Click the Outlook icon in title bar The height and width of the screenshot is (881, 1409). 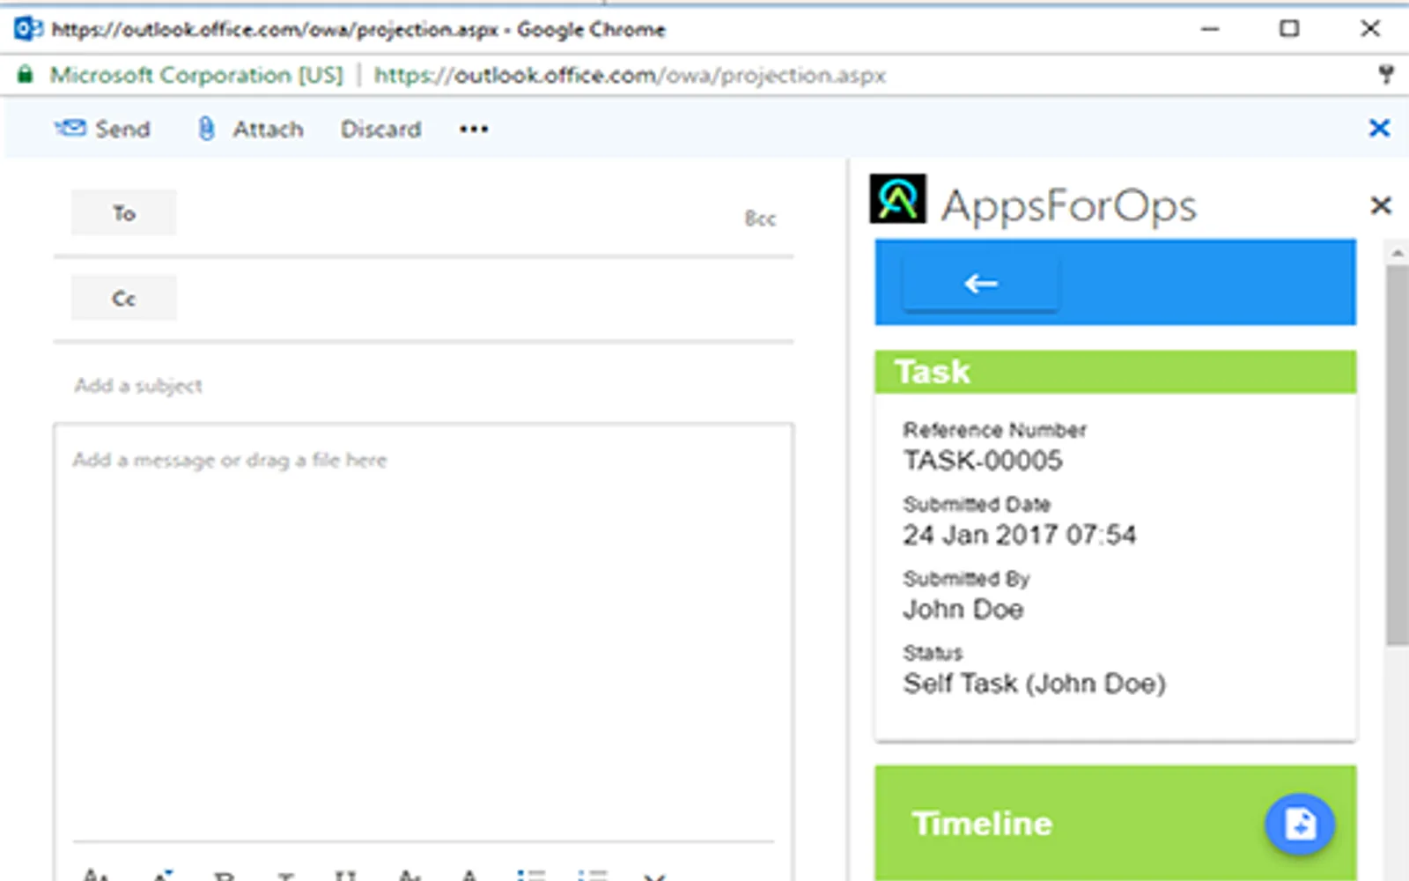pyautogui.click(x=28, y=29)
